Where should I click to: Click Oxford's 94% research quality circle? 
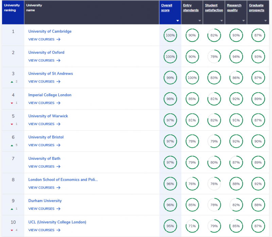236,57
